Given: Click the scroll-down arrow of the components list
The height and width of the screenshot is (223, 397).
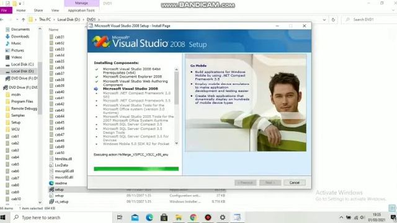Looking at the screenshot, I should pos(176,143).
